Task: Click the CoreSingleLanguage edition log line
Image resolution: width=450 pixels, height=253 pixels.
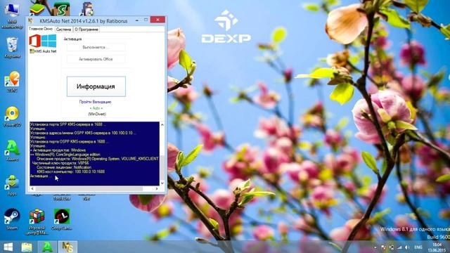Action: [x=65, y=155]
